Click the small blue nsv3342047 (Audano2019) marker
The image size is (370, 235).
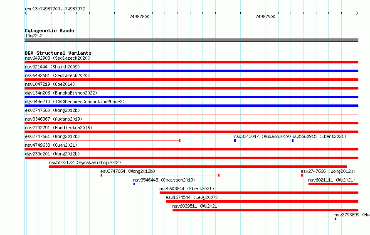pos(235,141)
